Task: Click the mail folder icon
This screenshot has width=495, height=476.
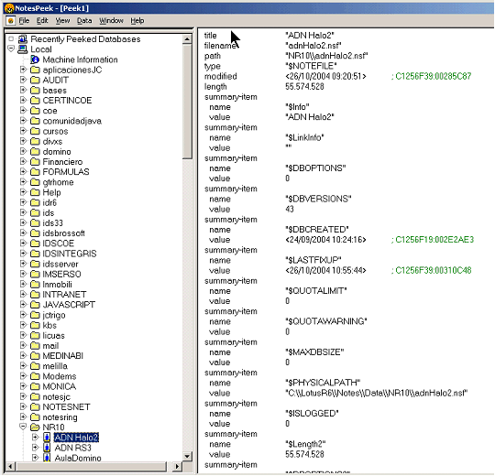Action: [35, 345]
